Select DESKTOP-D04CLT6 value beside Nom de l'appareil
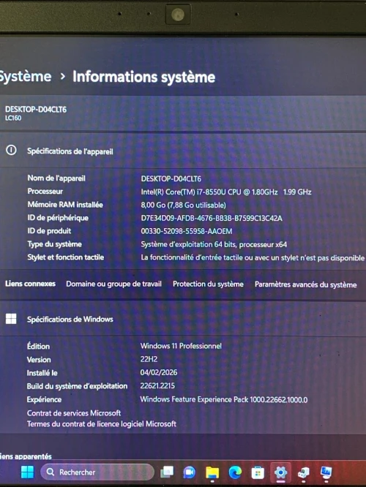 coord(171,178)
